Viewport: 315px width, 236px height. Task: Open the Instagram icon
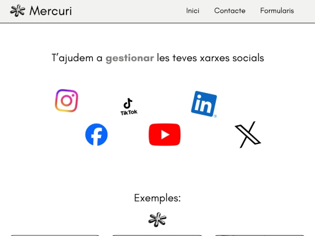click(x=66, y=101)
